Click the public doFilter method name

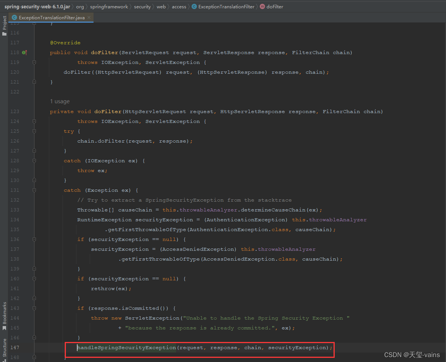click(104, 53)
